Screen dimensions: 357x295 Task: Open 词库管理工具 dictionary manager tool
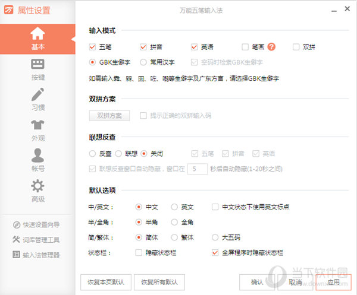pyautogui.click(x=36, y=240)
